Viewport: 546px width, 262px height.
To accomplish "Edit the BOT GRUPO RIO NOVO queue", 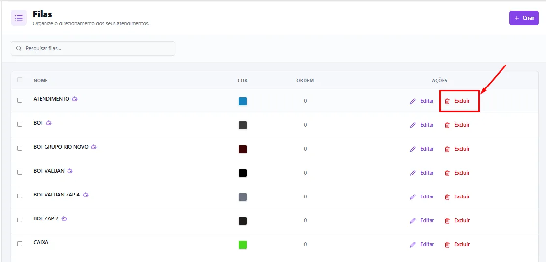I will (422, 149).
